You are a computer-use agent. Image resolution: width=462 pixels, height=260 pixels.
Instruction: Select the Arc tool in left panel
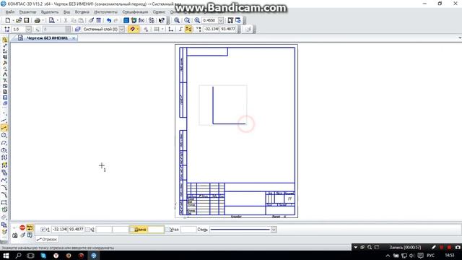pyautogui.click(x=4, y=143)
